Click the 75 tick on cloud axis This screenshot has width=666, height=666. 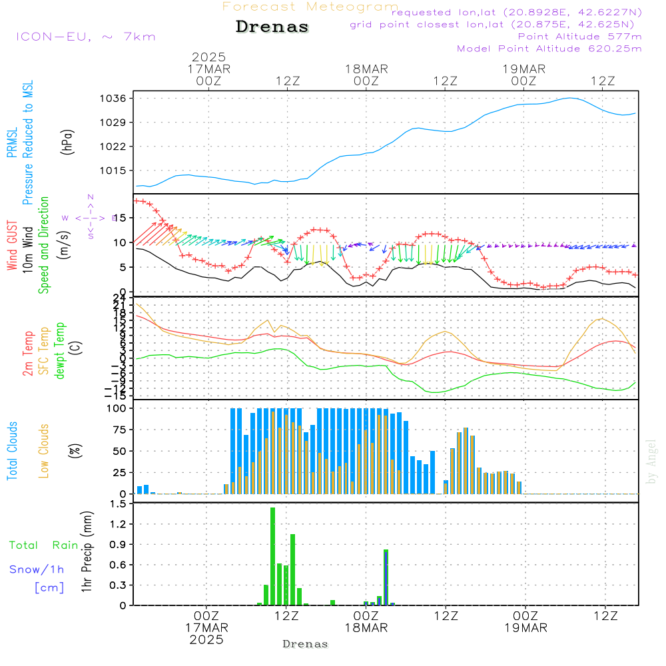coord(119,430)
